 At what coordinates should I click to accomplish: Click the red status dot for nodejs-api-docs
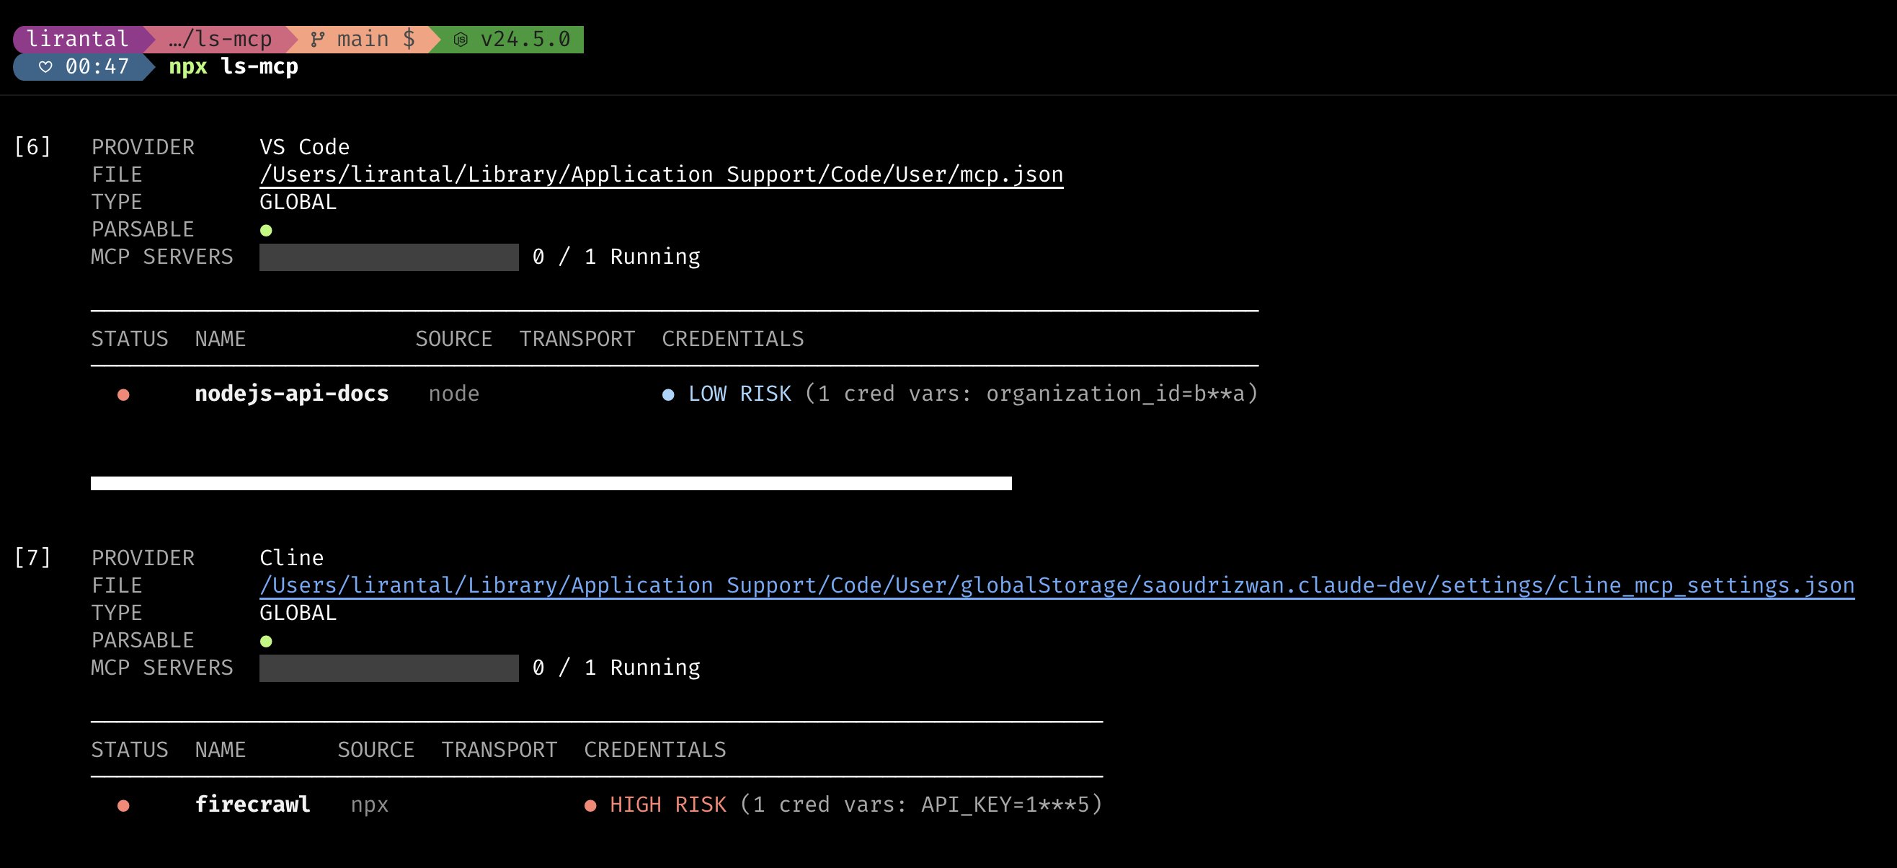tap(124, 394)
